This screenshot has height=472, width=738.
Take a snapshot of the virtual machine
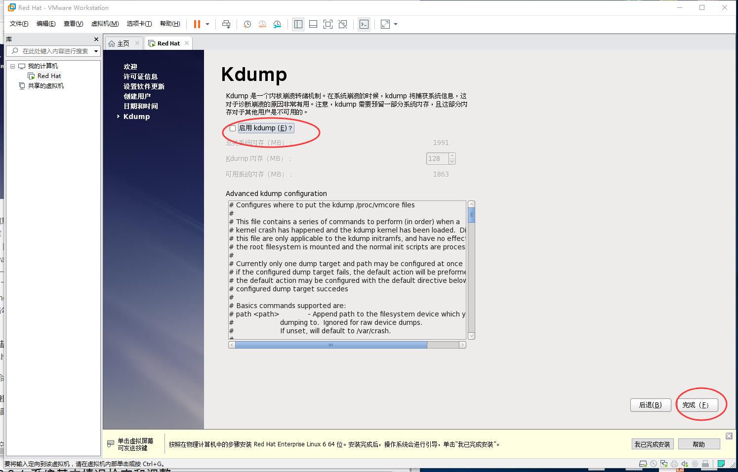click(x=247, y=24)
